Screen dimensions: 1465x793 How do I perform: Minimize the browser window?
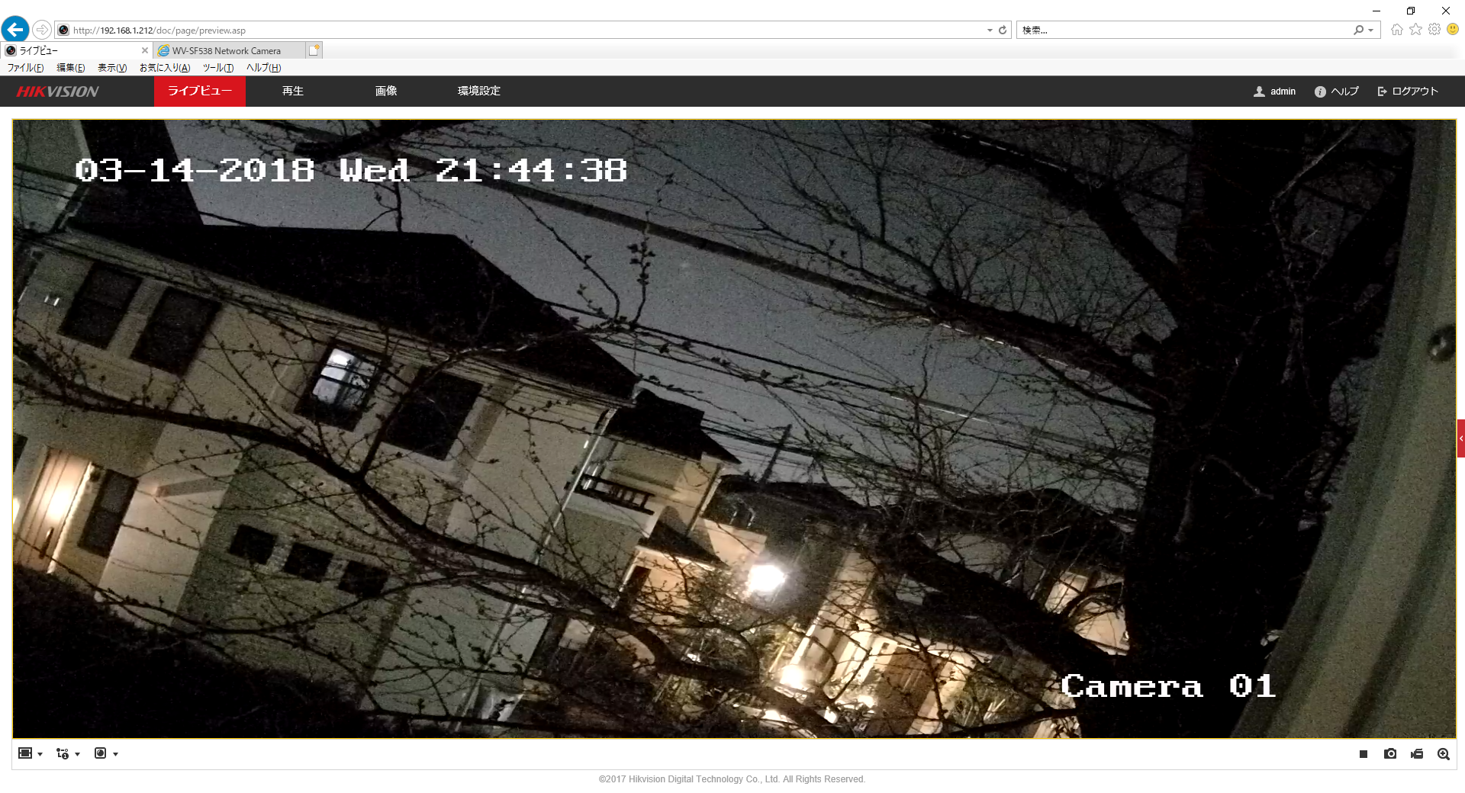tap(1376, 11)
